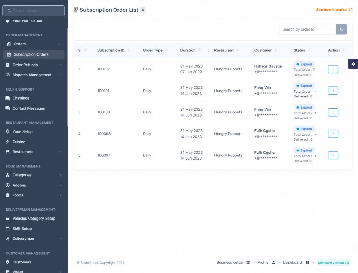This screenshot has height=273, width=358.
Task: Expand the Dispatch Management chevron
Action: coord(60,75)
